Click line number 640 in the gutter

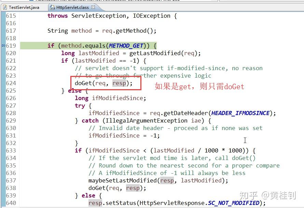(x=11, y=203)
